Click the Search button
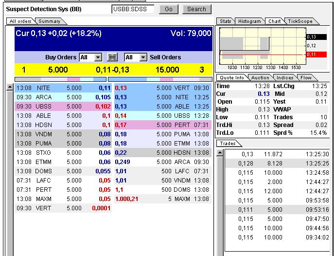The image size is (334, 256). coord(196,9)
